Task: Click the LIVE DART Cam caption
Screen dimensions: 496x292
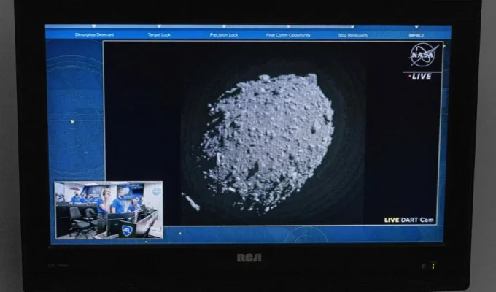Action: tap(408, 220)
